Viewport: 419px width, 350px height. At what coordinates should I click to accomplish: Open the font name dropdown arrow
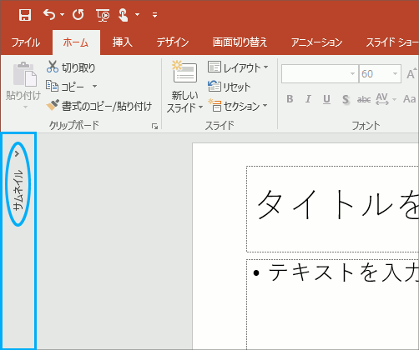point(353,74)
